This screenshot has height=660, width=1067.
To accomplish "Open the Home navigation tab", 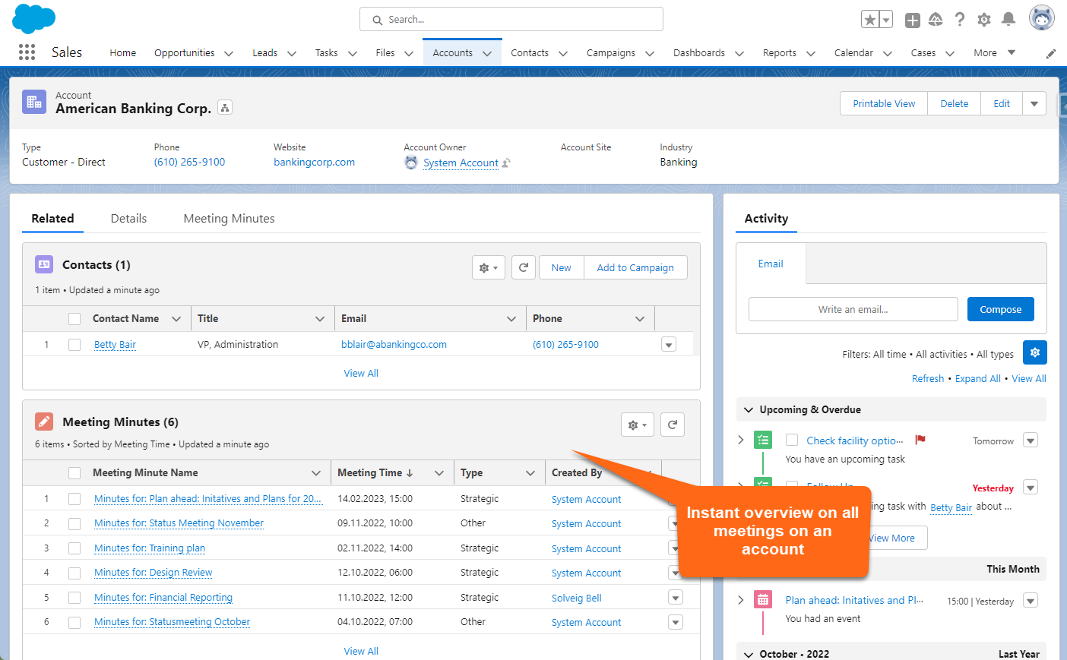I will point(123,52).
